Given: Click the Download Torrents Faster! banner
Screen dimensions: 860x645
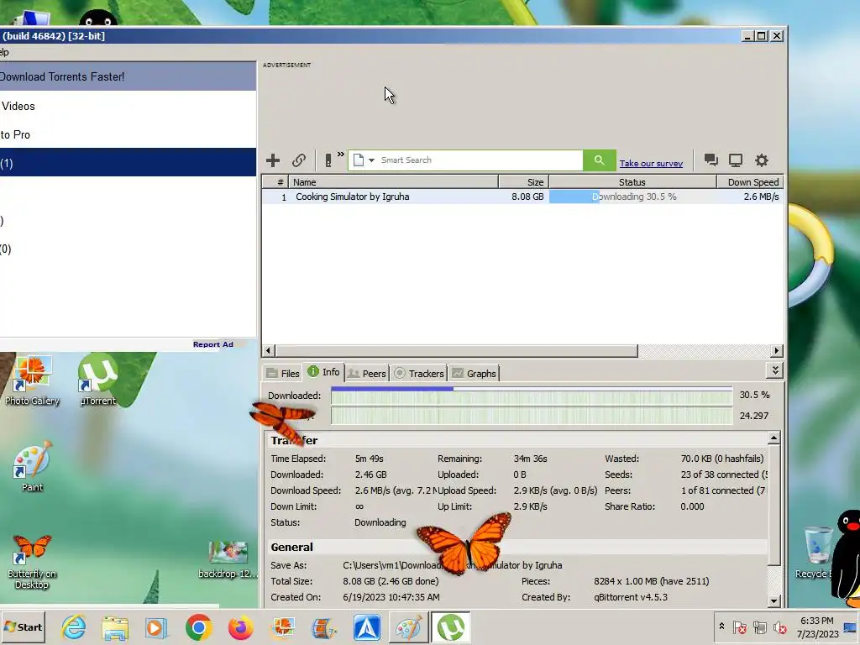Looking at the screenshot, I should pos(128,76).
